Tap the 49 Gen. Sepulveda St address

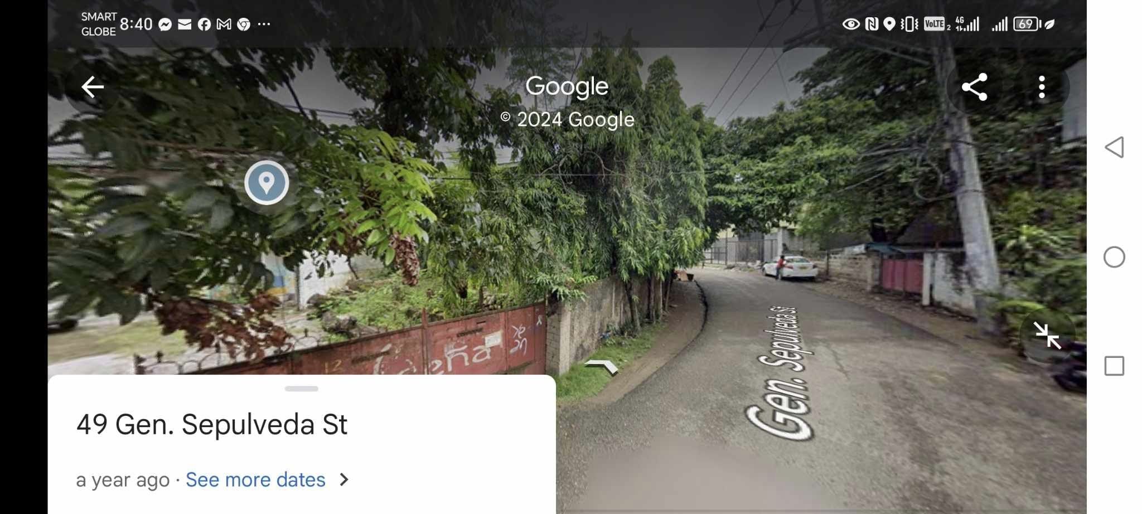coord(212,424)
